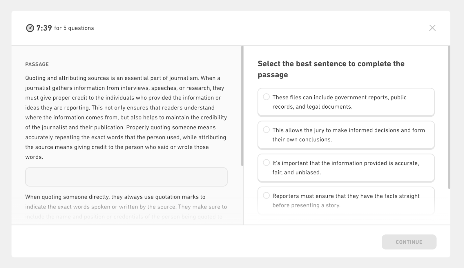
Task: Click the faded line 'include the name and position'
Action: click(x=124, y=217)
